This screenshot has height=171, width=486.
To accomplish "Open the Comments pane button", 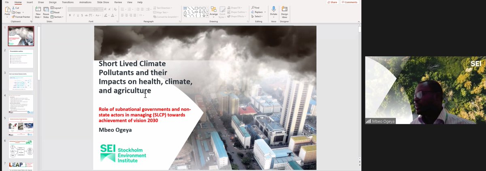I will point(350,2).
